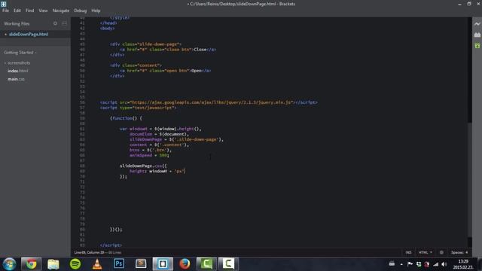Open the Debug menu

pos(81,11)
